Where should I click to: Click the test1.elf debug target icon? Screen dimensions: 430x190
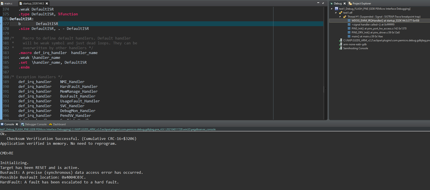[340, 12]
